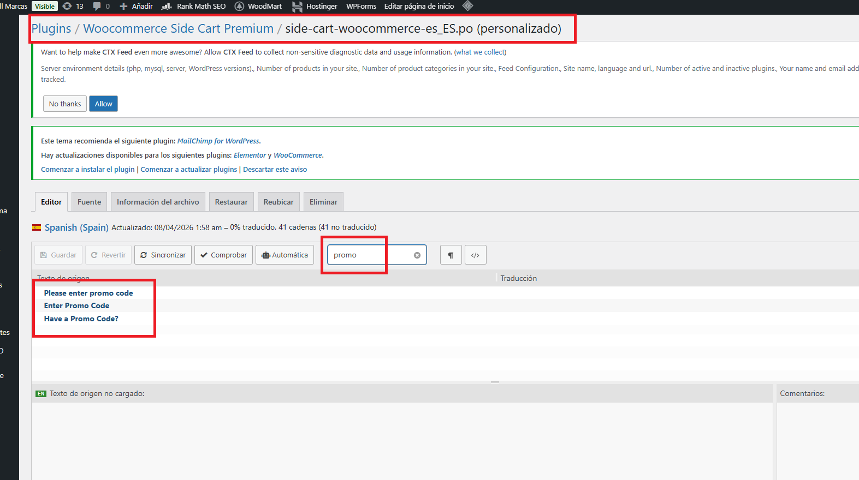Click the EN language badge icon

pos(41,393)
